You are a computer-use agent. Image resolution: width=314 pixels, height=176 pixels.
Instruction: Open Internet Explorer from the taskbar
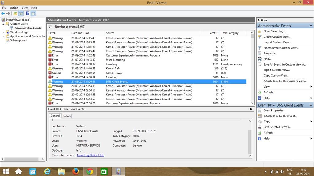pos(47,171)
